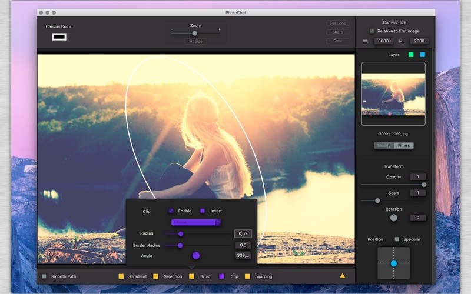Click the layer thumbnail preview
The width and height of the screenshot is (471, 294).
click(393, 94)
